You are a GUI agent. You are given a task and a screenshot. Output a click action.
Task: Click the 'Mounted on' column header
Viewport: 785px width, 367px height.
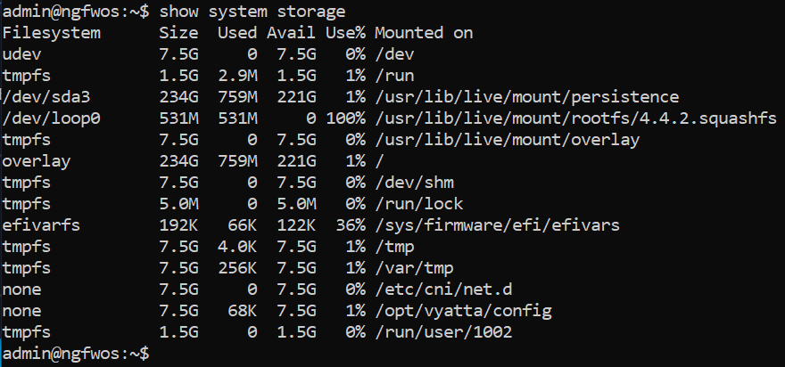pos(424,33)
